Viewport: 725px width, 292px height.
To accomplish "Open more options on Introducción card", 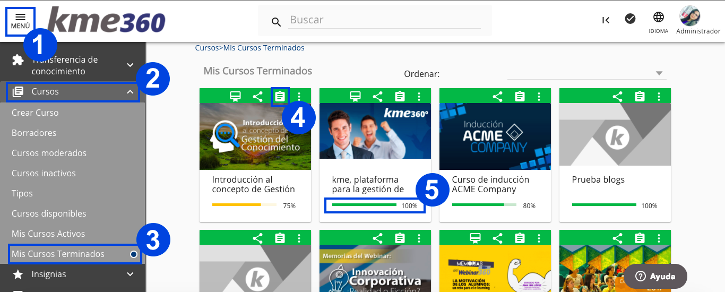I will pyautogui.click(x=299, y=96).
